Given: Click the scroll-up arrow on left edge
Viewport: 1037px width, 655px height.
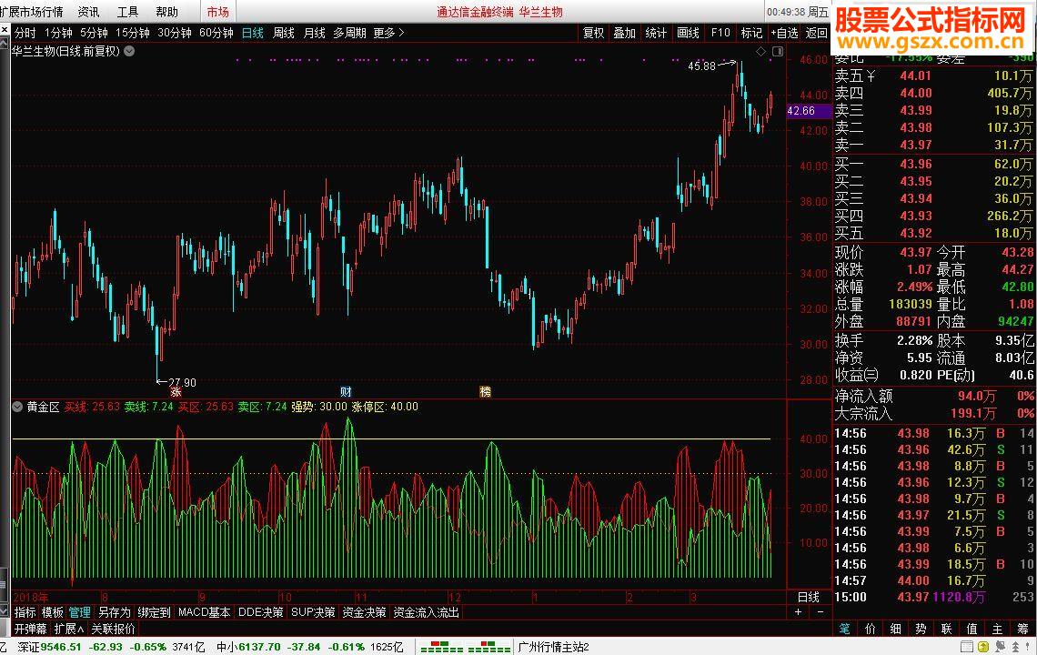Looking at the screenshot, I should coord(5,45).
